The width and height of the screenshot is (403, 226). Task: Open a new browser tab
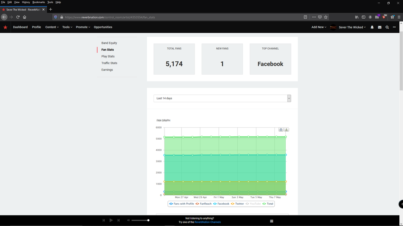coord(50,10)
